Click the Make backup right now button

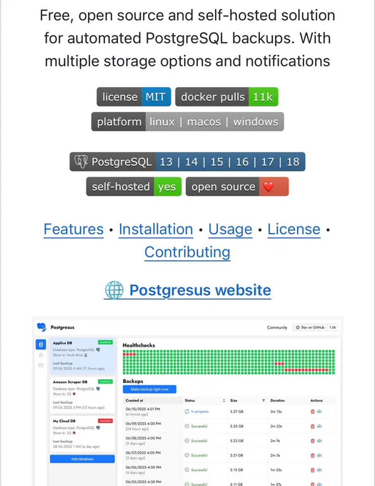point(149,390)
